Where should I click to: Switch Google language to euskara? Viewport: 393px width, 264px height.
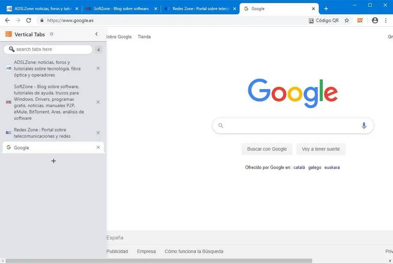click(x=332, y=167)
